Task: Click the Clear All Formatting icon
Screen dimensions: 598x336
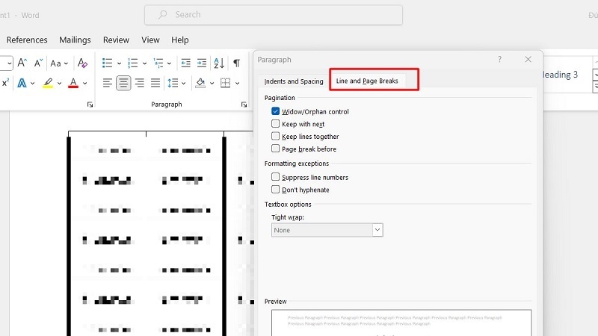Action: coord(82,63)
